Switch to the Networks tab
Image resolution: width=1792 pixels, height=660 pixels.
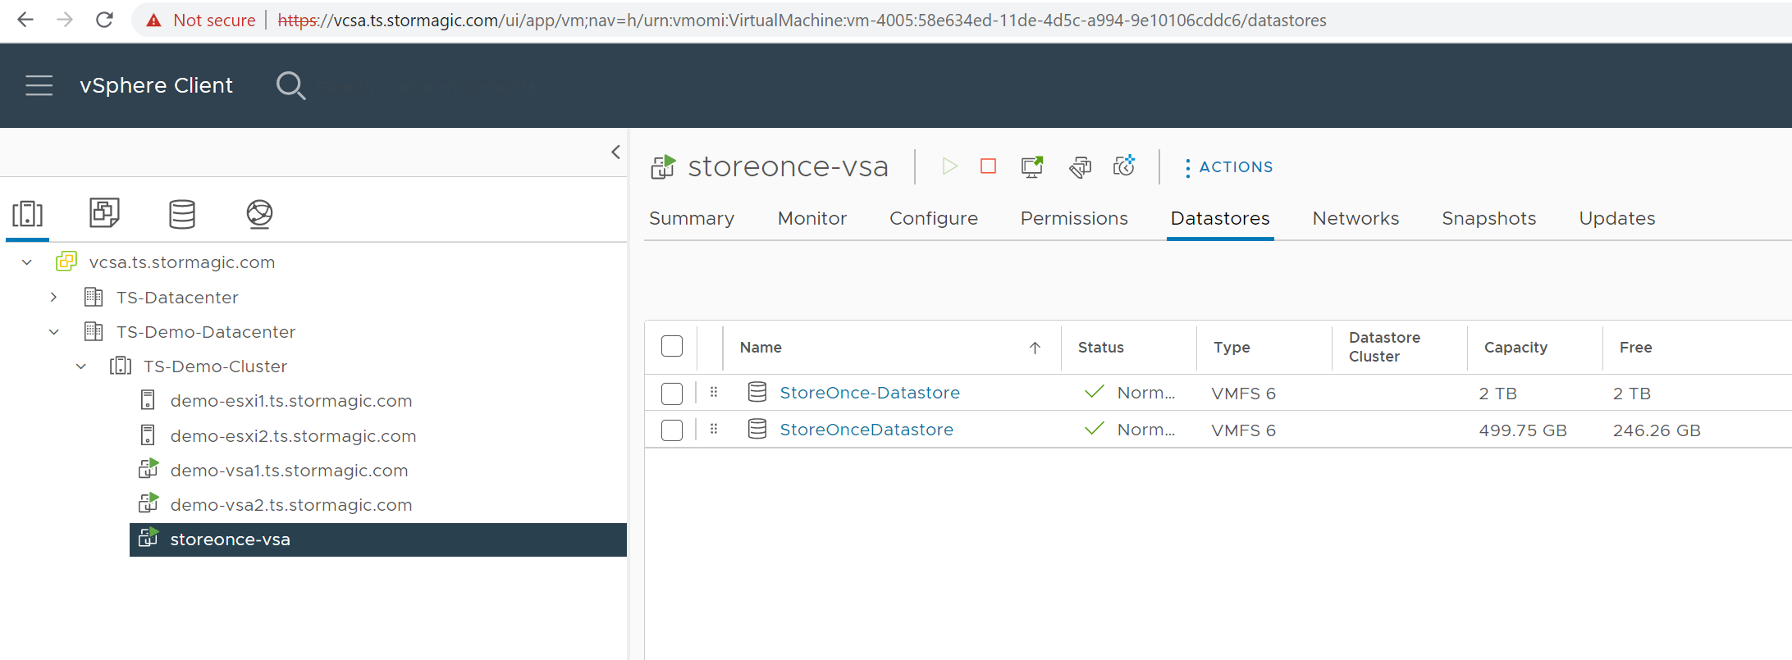tap(1355, 218)
